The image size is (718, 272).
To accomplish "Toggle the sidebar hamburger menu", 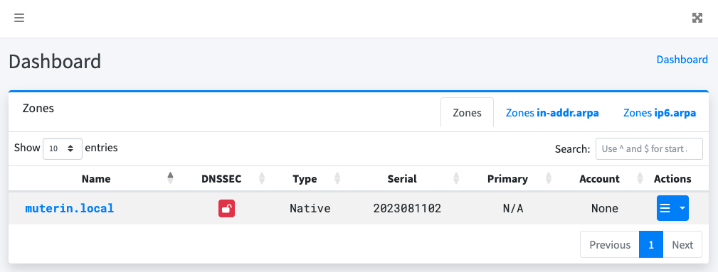I will 19,18.
